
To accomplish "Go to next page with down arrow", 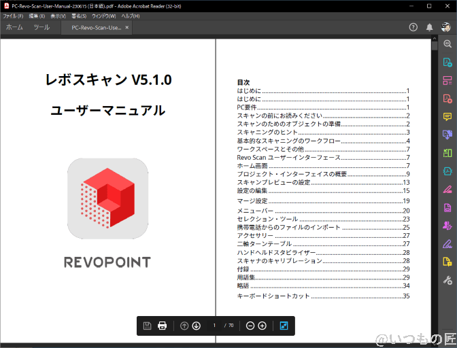I will [197, 326].
